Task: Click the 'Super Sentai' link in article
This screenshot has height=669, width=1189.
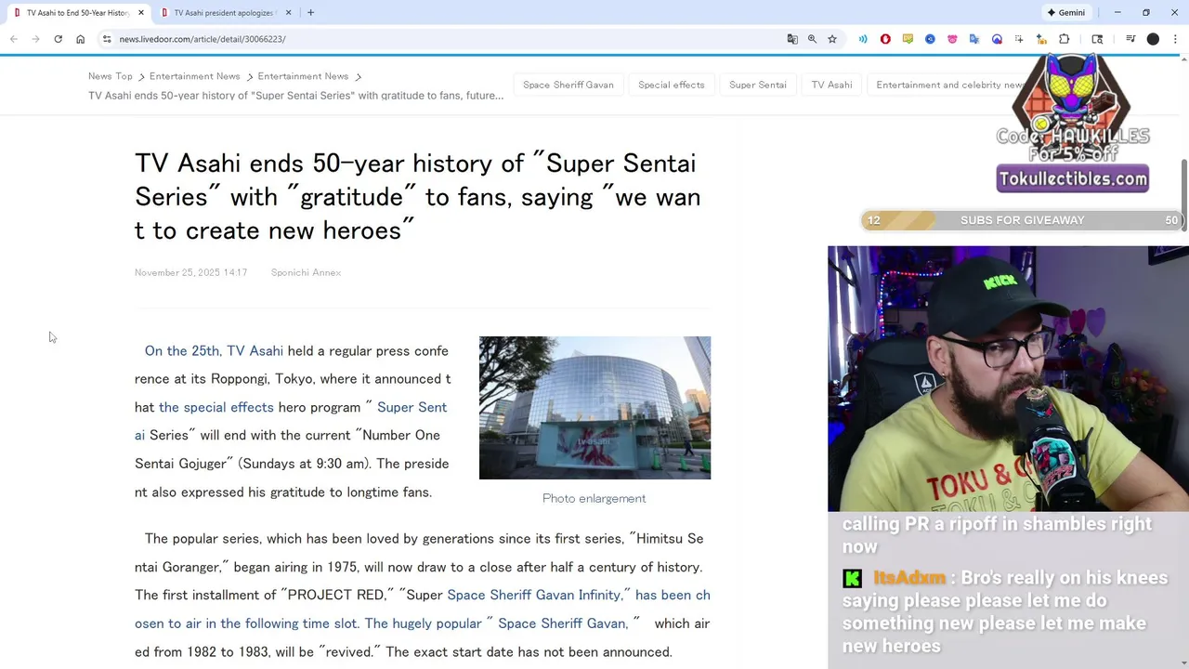Action: tap(412, 407)
